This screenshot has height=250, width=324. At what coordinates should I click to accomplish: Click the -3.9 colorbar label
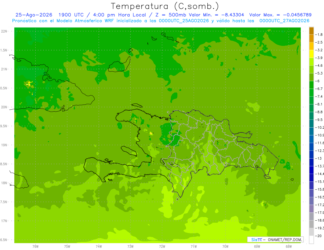pos(319,58)
